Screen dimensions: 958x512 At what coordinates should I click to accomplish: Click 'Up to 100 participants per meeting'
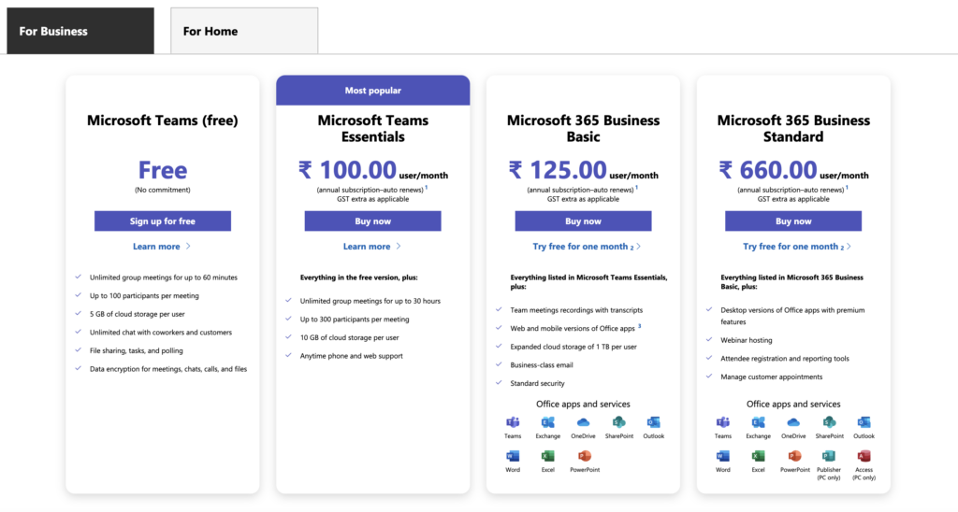point(144,296)
